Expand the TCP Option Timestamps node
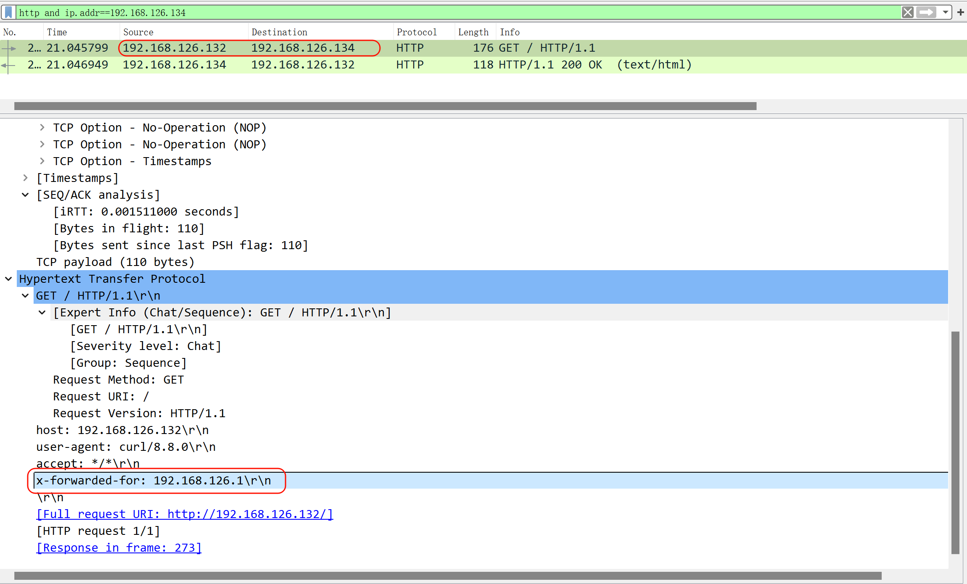This screenshot has height=584, width=967. pyautogui.click(x=42, y=161)
